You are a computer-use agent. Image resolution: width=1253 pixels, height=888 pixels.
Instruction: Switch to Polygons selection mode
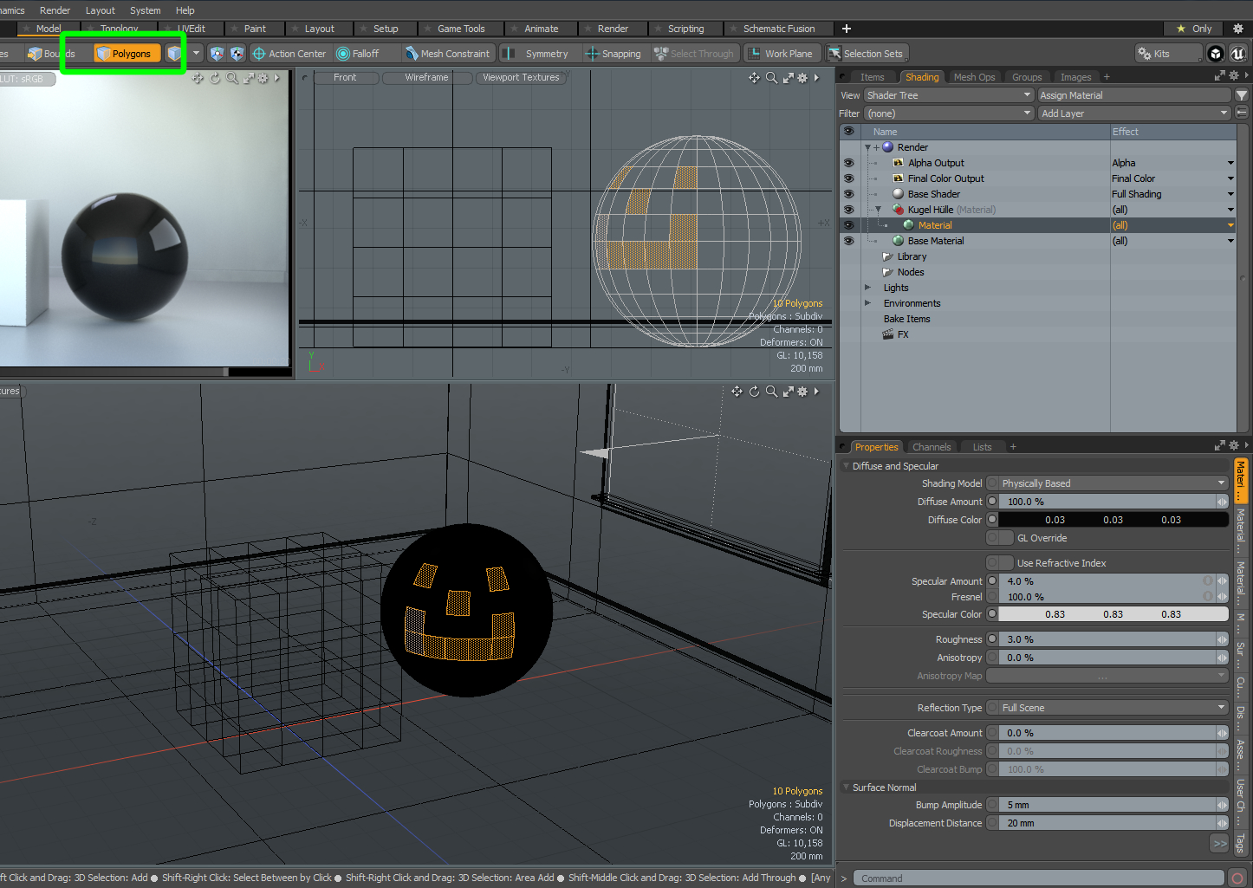[127, 54]
